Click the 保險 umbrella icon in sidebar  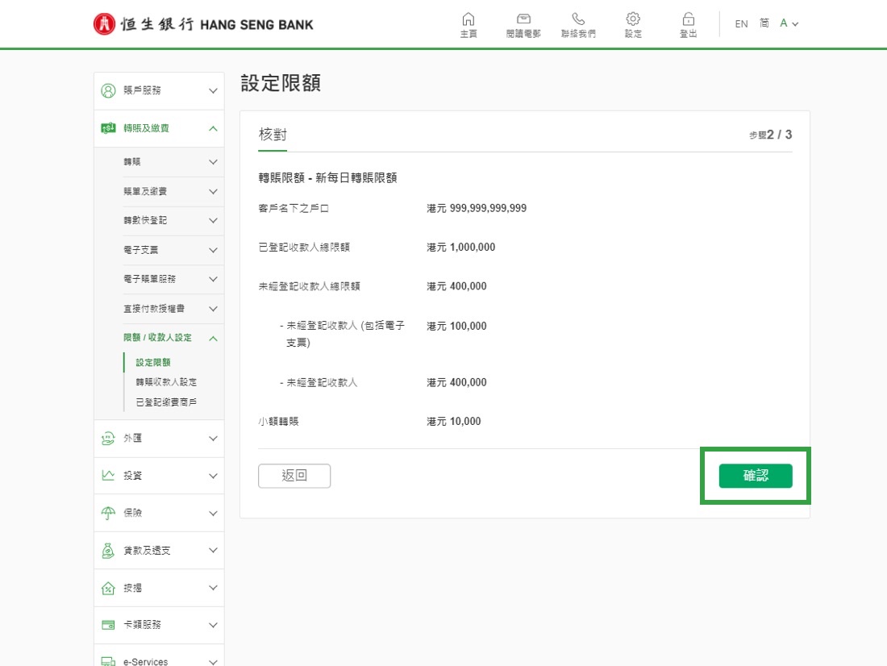pyautogui.click(x=108, y=513)
